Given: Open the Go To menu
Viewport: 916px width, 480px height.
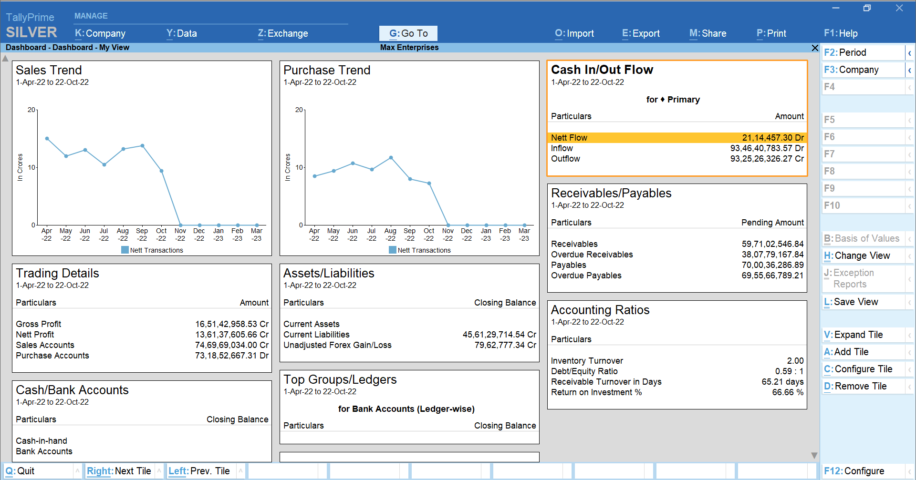Looking at the screenshot, I should click(x=408, y=33).
